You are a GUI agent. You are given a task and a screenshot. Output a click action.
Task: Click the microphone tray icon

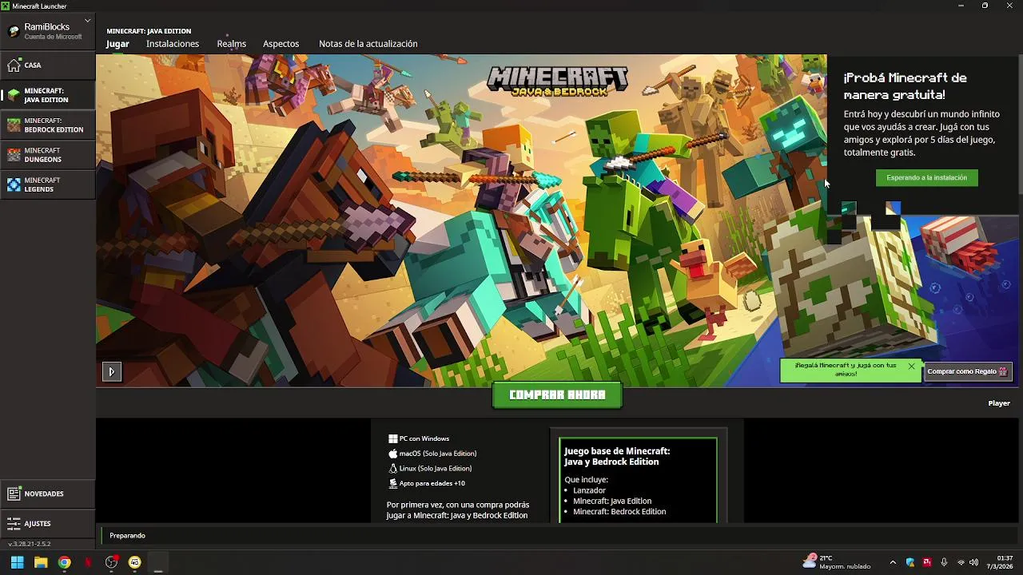944,562
